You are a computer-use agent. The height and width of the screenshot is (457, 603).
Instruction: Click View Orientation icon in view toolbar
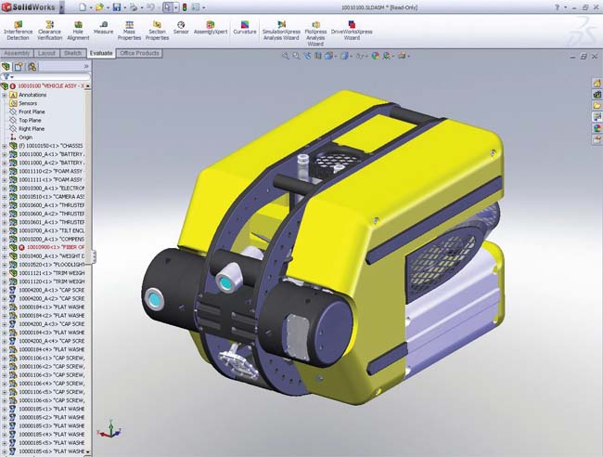tap(328, 56)
